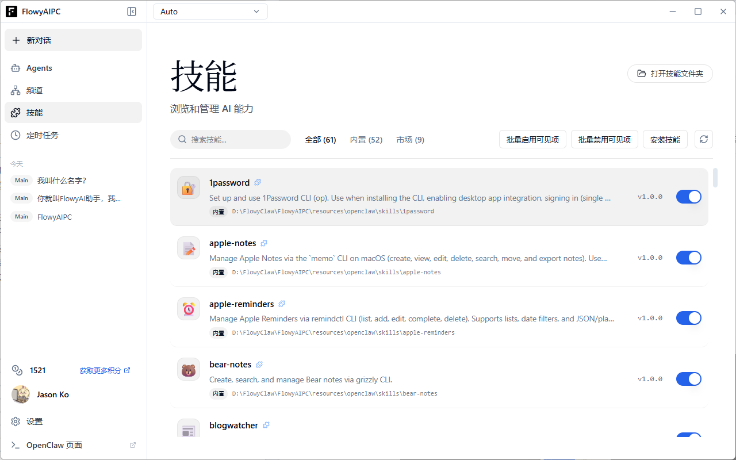Click the 搜索技能 search field
The width and height of the screenshot is (736, 460).
click(230, 139)
